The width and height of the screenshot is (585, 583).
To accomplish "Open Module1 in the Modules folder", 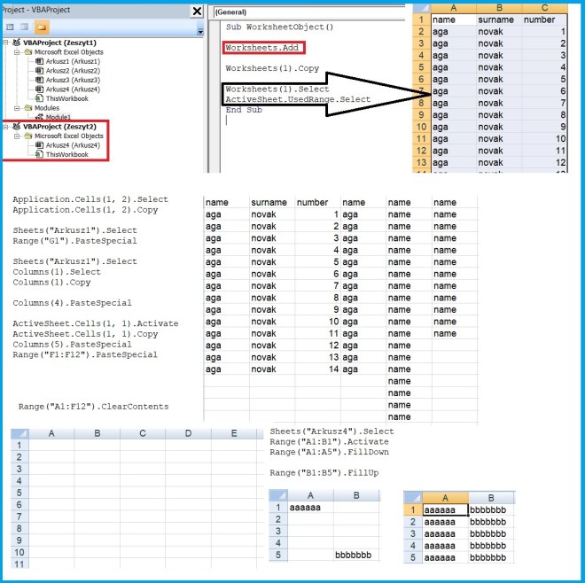I will [x=58, y=116].
